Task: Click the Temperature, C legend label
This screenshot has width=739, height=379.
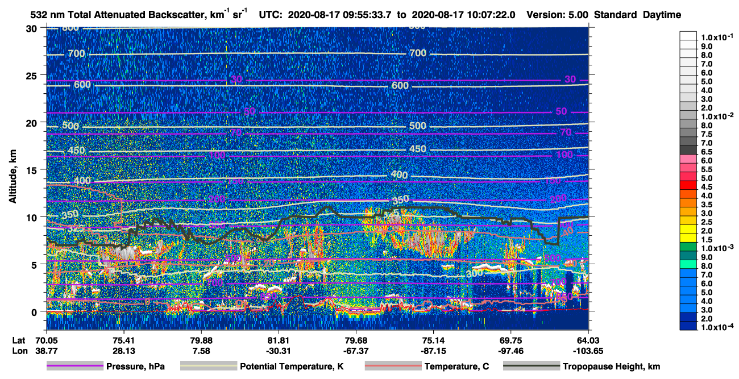Action: pos(456,366)
